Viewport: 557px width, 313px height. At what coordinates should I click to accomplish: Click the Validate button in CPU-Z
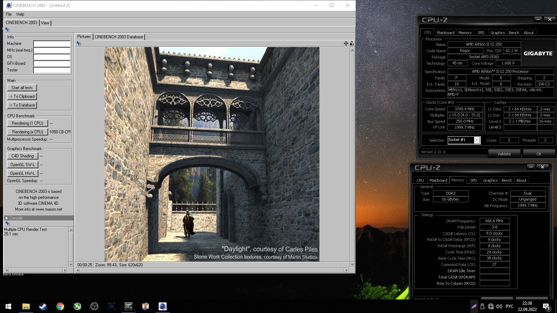click(504, 154)
